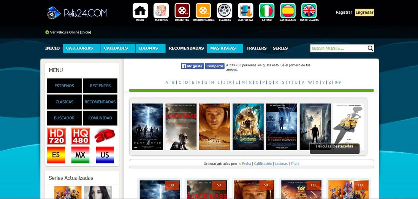Expand the CATEGORIAS menu
Image resolution: width=418 pixels, height=199 pixels.
coord(82,48)
